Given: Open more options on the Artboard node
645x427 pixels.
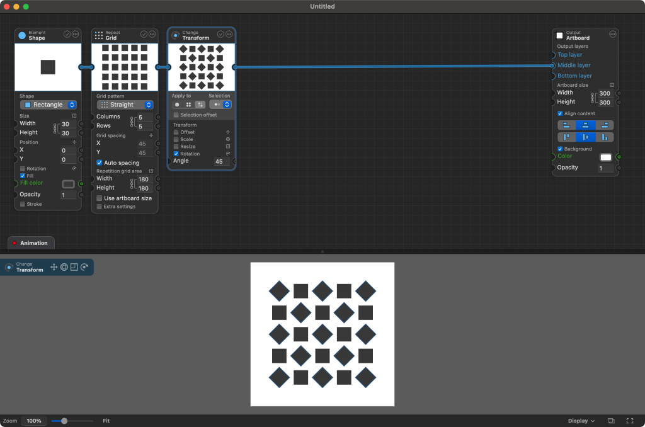Looking at the screenshot, I should [612, 35].
